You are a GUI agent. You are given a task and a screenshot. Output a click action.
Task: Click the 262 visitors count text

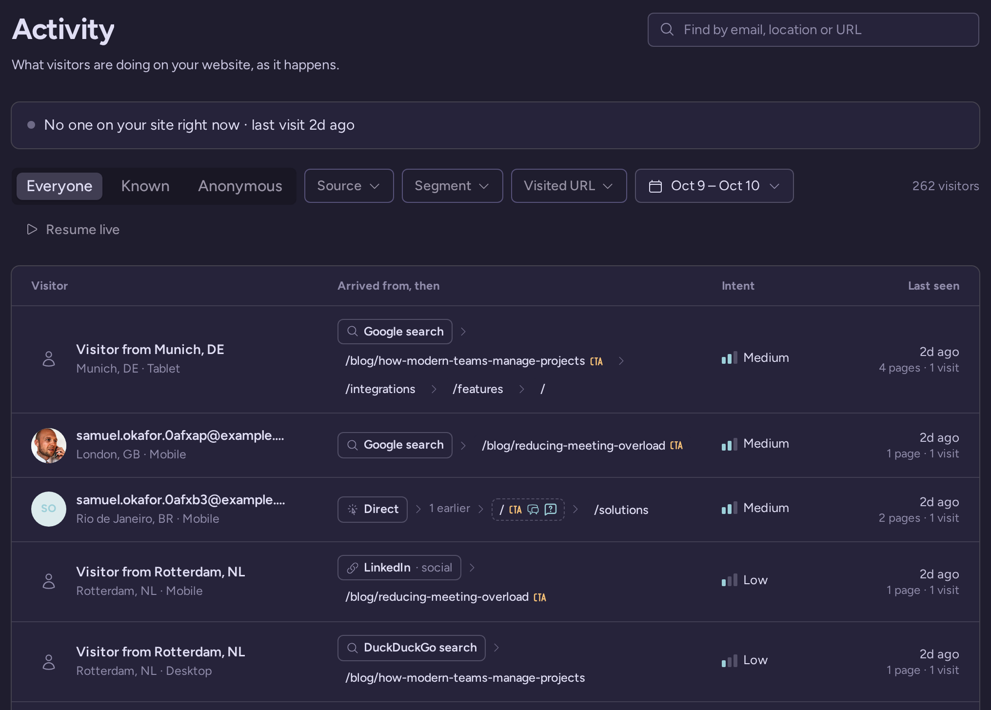coord(946,186)
